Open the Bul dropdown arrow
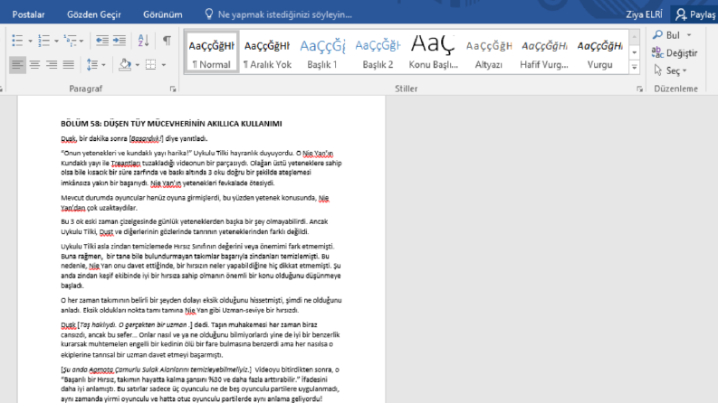The width and height of the screenshot is (718, 403). coord(689,35)
